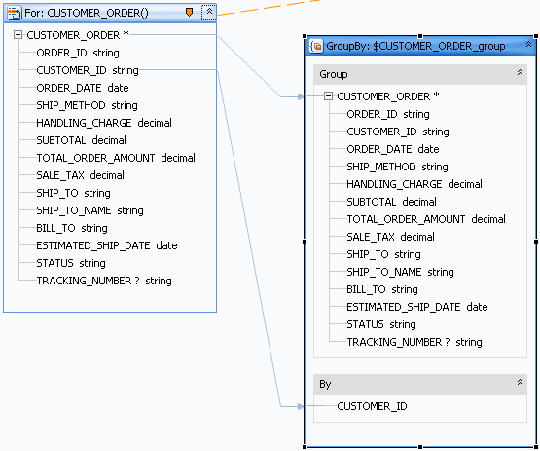Select TRACKING_NUMBER ? string in the For node
The width and height of the screenshot is (540, 451).
[x=104, y=281]
